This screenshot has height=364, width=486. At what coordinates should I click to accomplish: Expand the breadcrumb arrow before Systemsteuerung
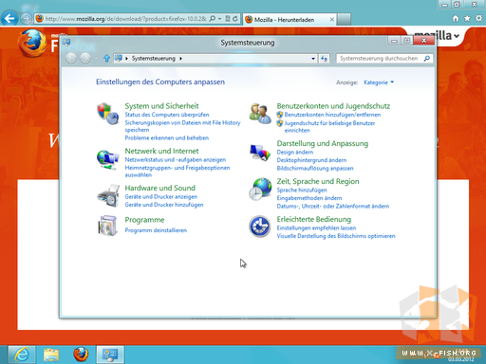point(126,59)
